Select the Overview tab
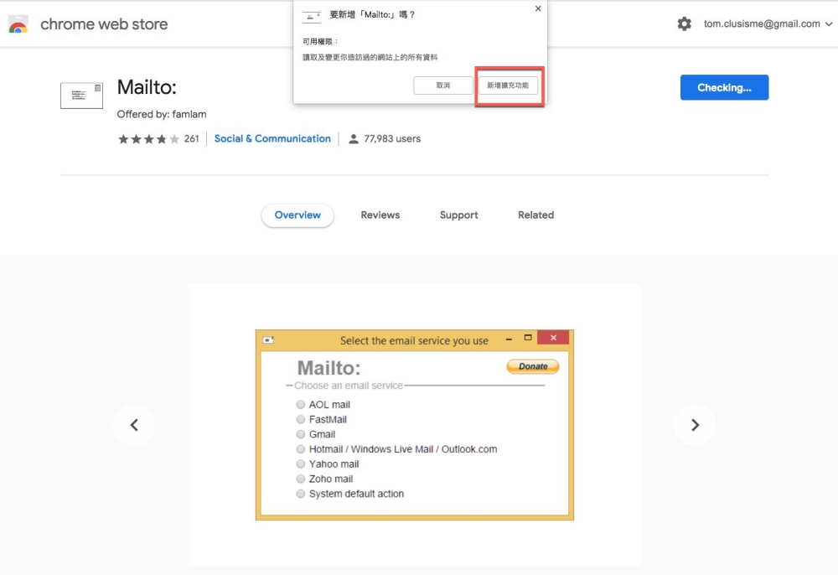The image size is (838, 575). tap(297, 215)
